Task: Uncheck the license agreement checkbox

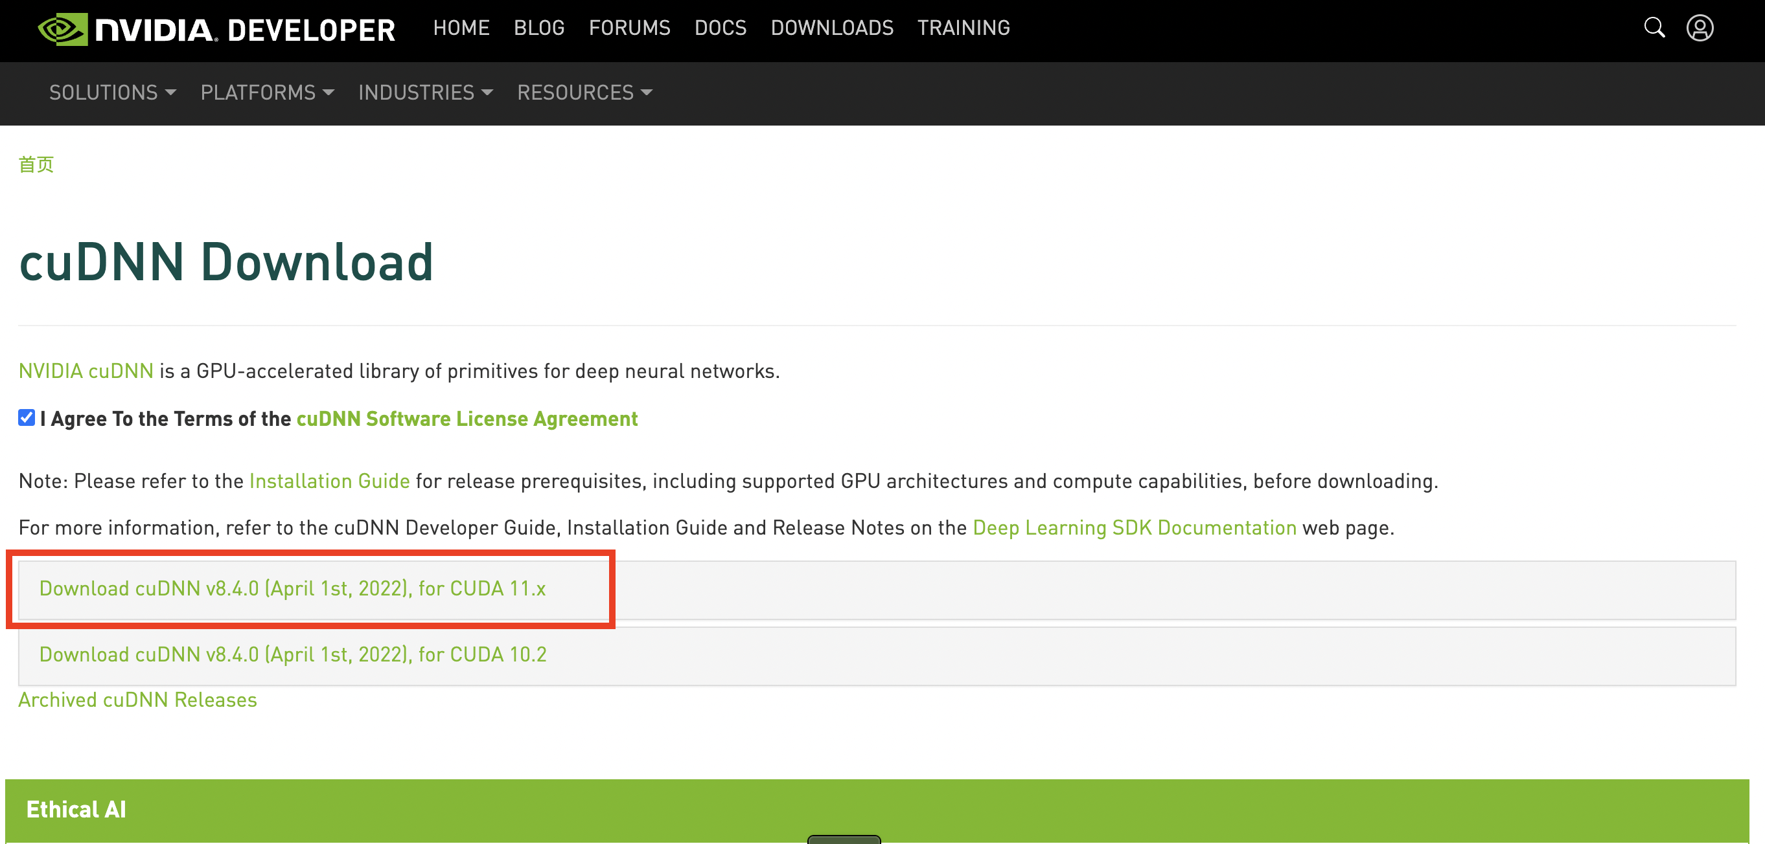Action: coord(27,417)
